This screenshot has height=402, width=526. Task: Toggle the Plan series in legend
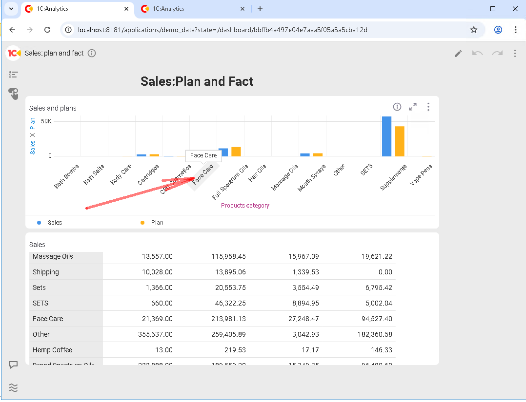[x=157, y=223]
